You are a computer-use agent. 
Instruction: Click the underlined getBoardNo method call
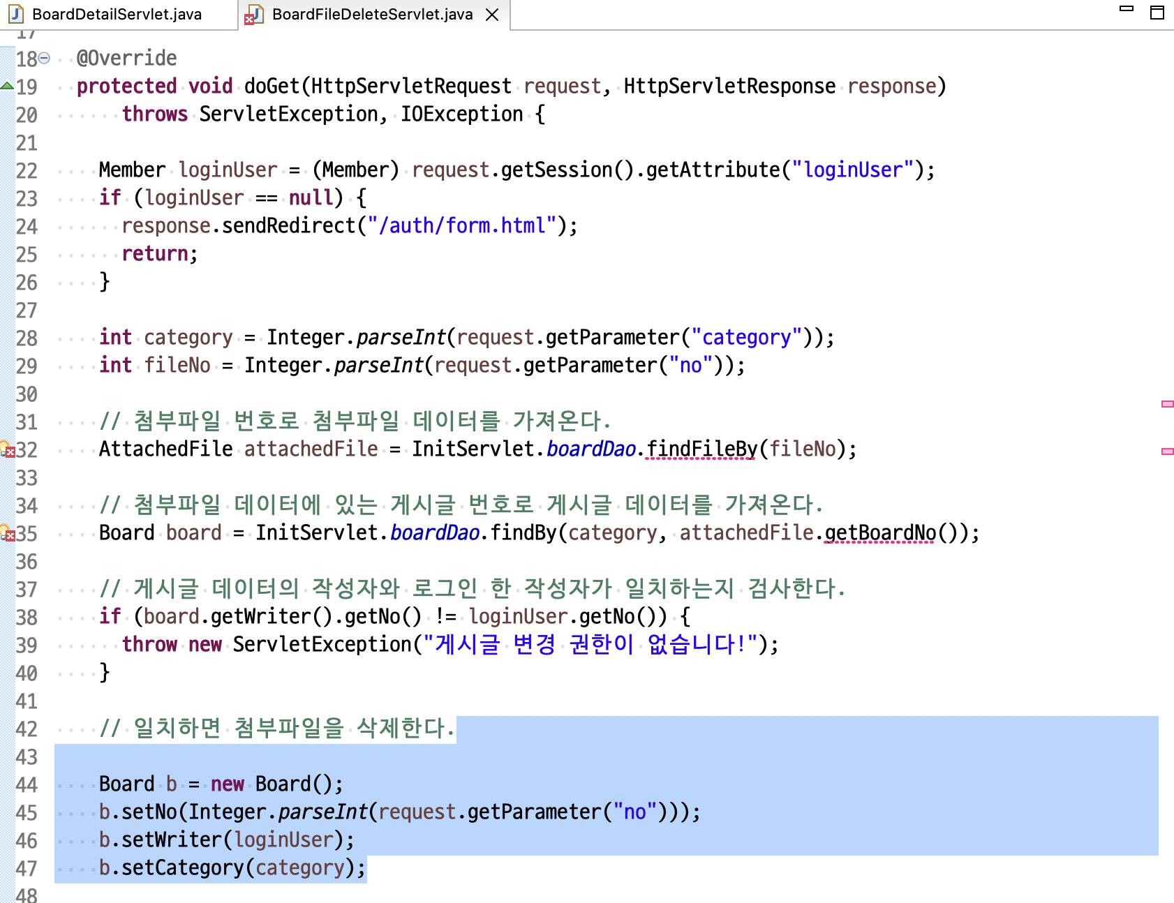(x=880, y=532)
